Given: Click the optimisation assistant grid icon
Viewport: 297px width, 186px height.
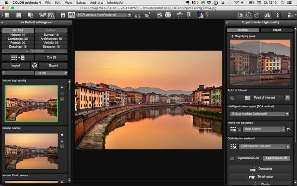Looking at the screenshot, I should coord(233,146).
